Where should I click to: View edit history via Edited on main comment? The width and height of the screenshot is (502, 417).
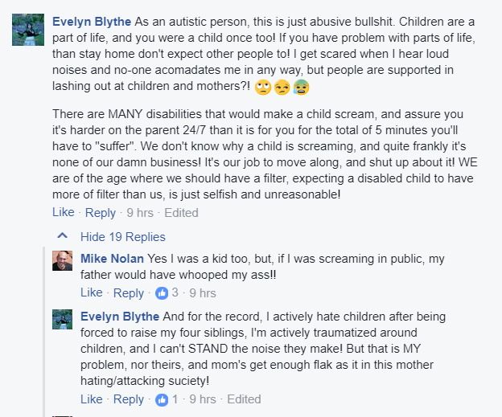pyautogui.click(x=181, y=213)
